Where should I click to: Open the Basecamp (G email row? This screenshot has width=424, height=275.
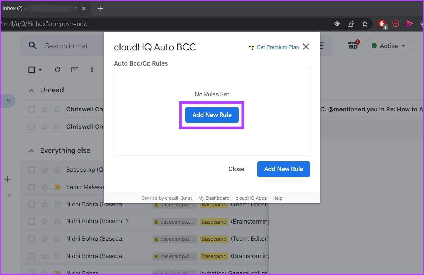click(x=85, y=170)
